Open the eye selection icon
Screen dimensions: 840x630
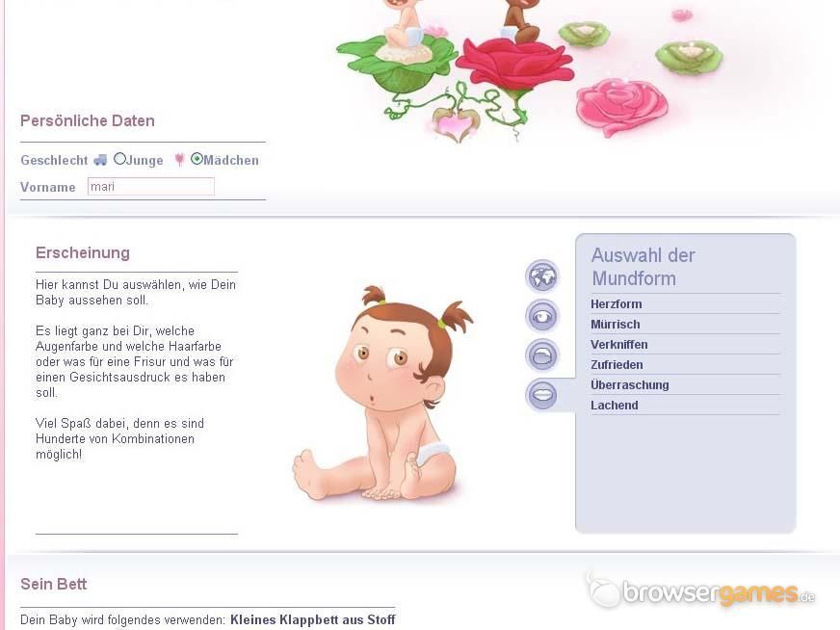[542, 316]
